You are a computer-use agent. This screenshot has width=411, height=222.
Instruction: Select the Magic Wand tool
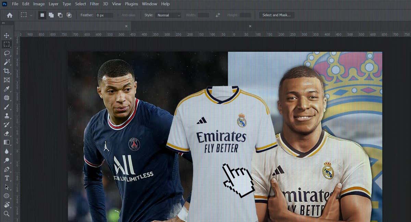(7, 62)
